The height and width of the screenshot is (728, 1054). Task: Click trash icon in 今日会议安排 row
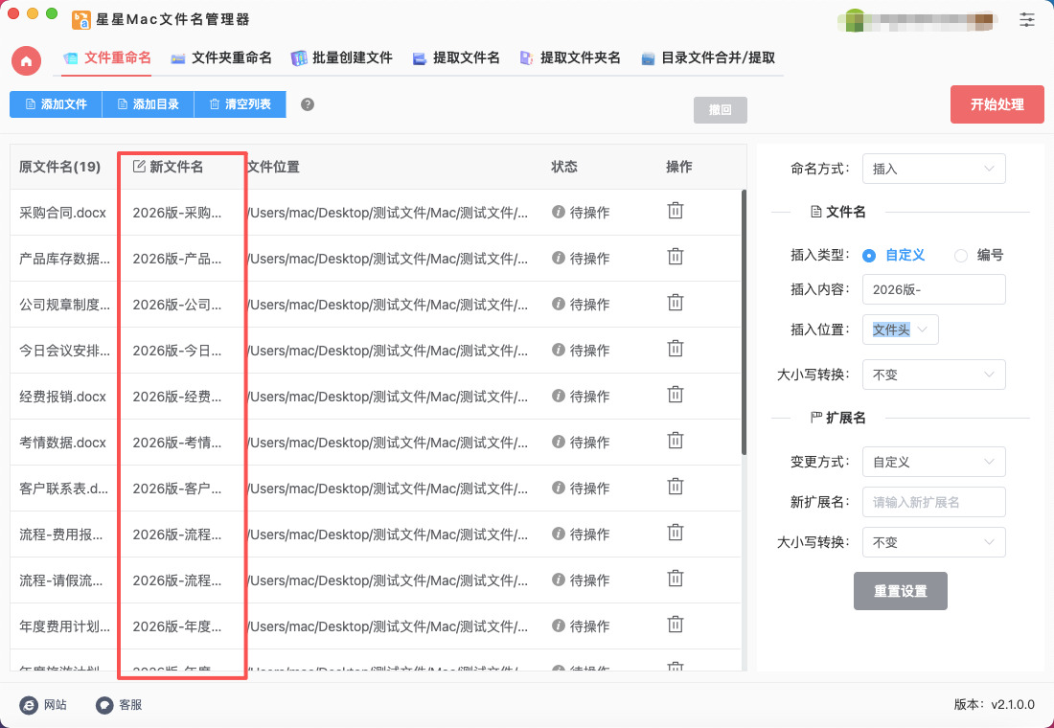tap(676, 349)
